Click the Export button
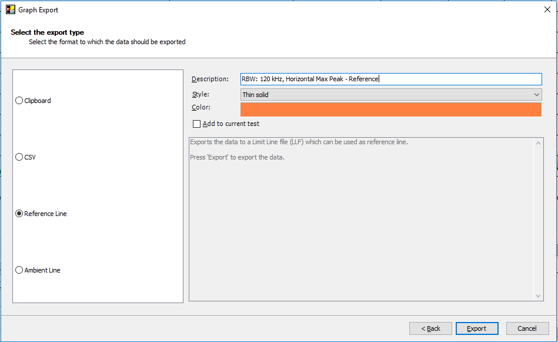This screenshot has width=558, height=342. (x=477, y=328)
